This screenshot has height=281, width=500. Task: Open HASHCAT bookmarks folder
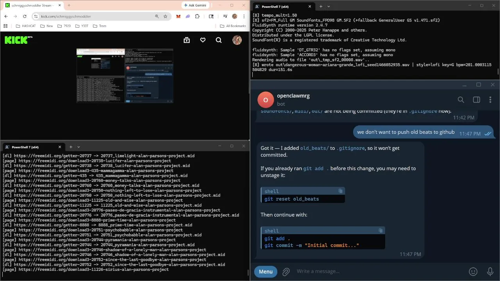(25, 26)
